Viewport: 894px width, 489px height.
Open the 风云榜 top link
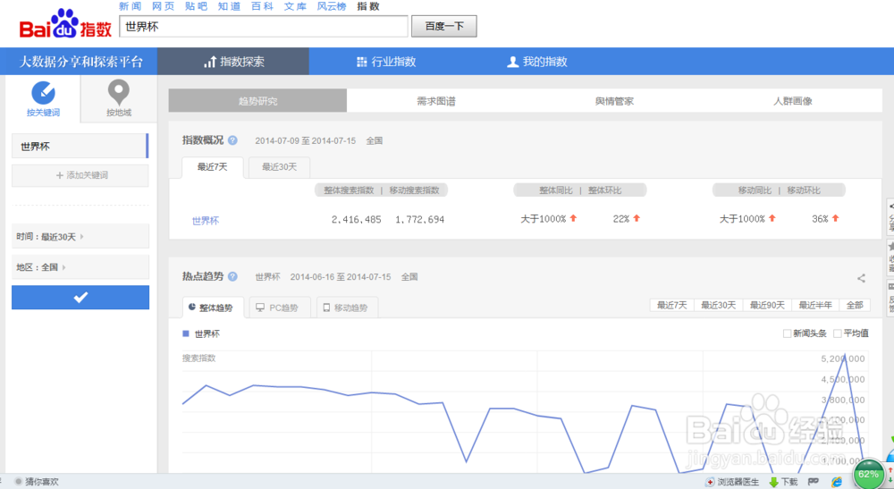pos(332,6)
